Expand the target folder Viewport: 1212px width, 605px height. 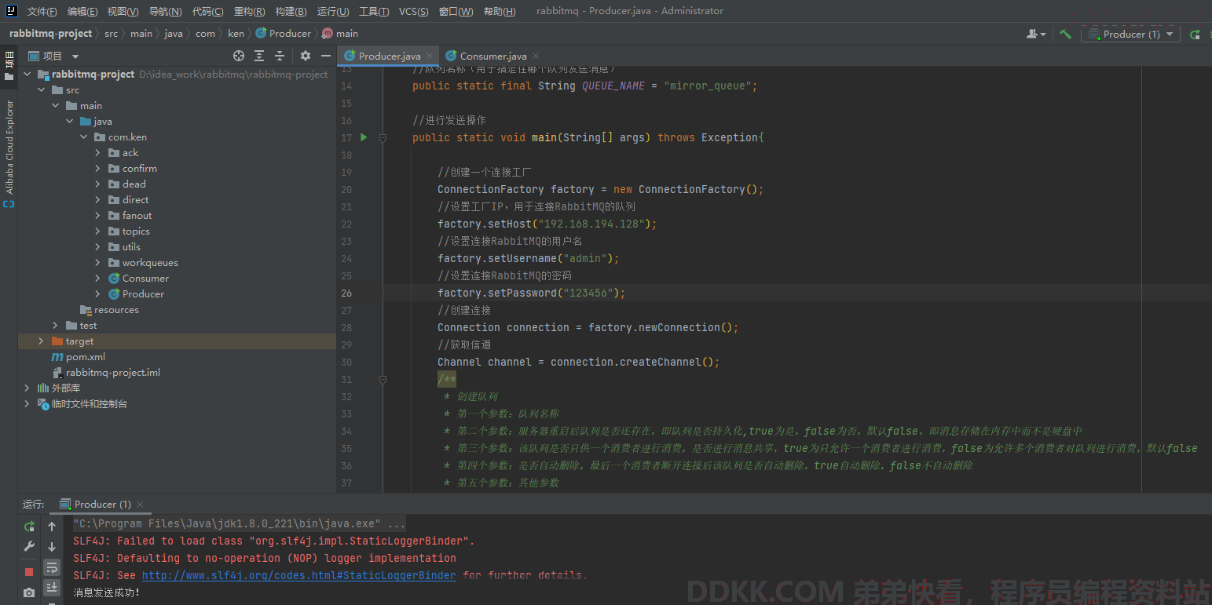pos(42,341)
